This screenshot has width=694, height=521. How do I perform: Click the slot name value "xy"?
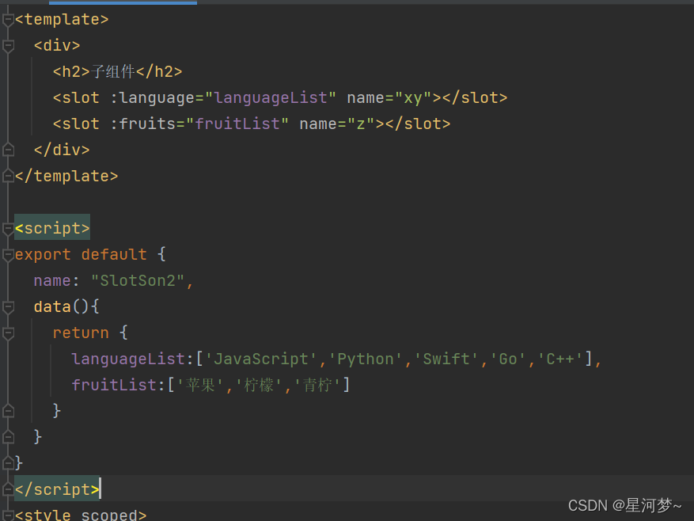412,97
